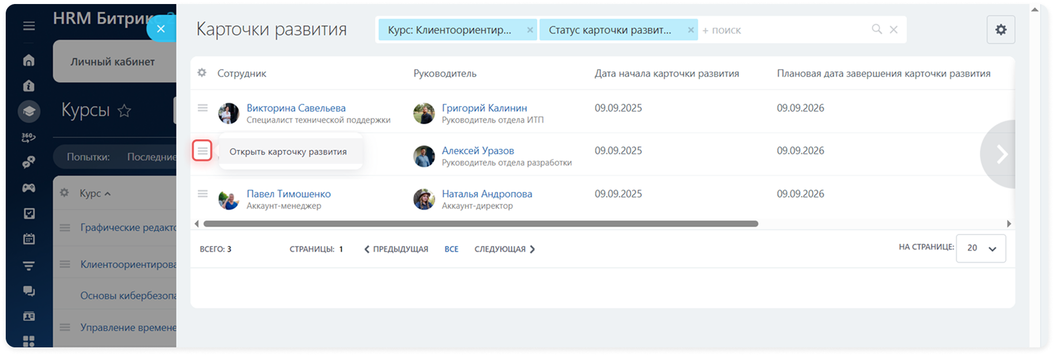Open the chat bubbles sidebar icon
The height and width of the screenshot is (356, 1054).
28,291
